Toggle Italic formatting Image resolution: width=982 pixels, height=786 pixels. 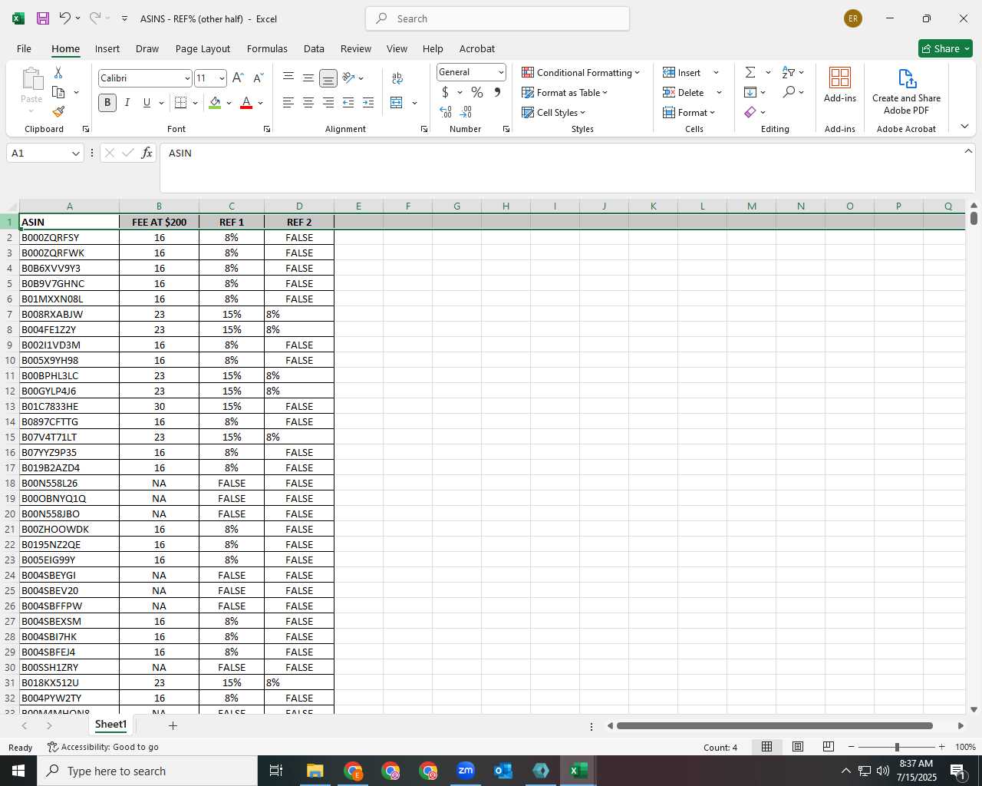tap(127, 102)
